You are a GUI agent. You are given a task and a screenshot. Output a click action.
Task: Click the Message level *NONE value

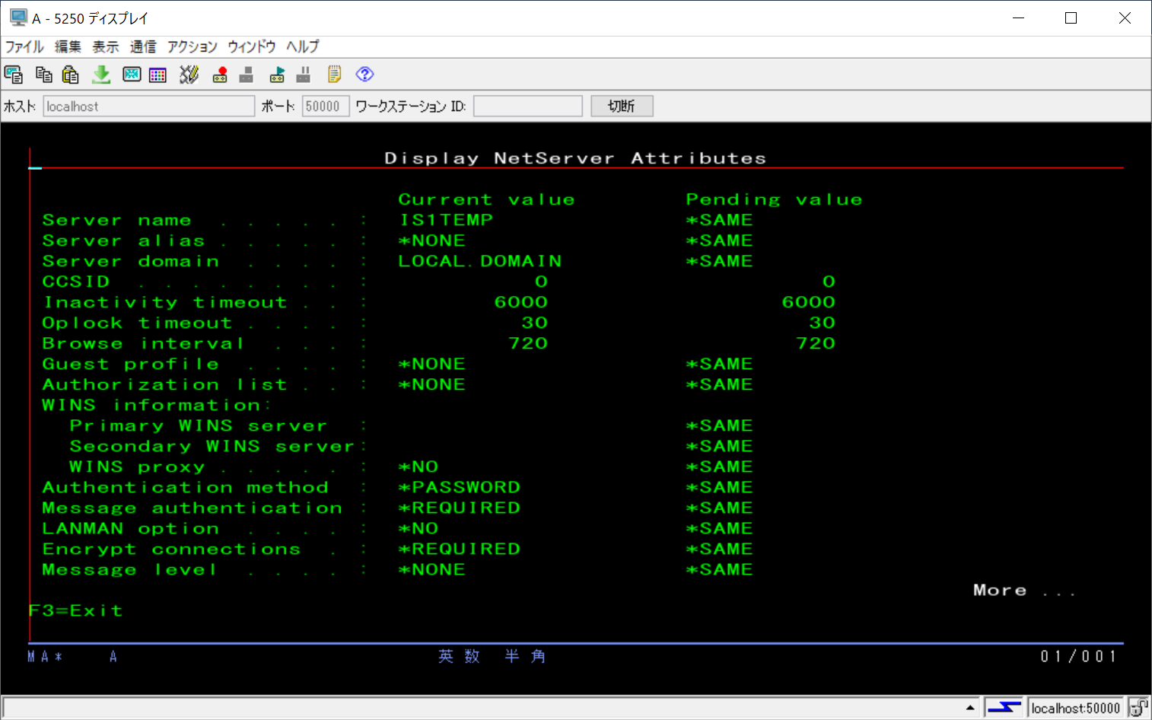coord(432,569)
